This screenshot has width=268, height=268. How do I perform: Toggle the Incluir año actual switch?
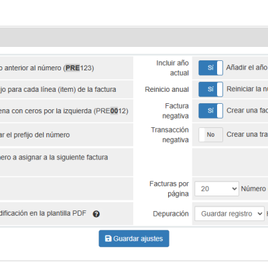click(210, 68)
